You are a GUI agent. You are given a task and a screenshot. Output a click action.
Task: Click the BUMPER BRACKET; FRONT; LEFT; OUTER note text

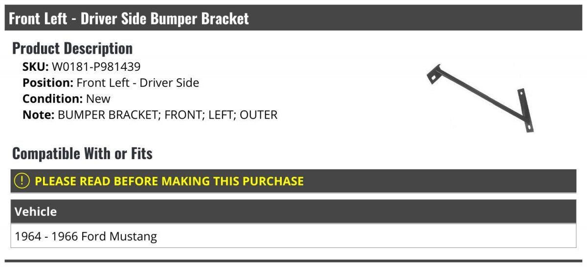click(x=167, y=115)
